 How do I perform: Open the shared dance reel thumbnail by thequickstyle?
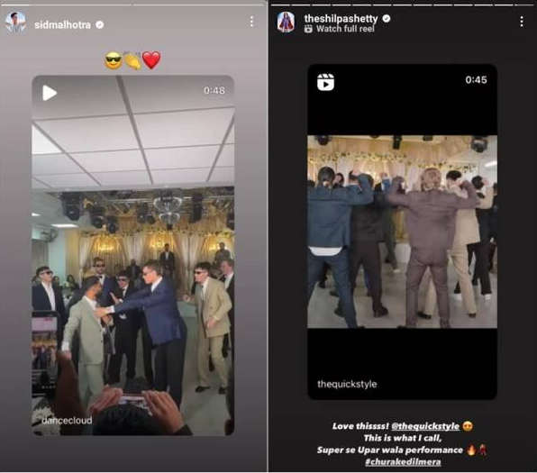403,232
